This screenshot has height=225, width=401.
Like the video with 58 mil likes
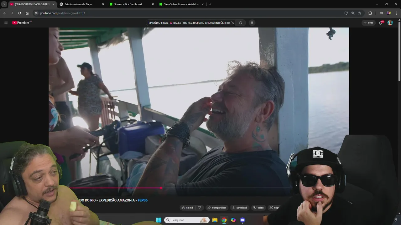tap(187, 207)
